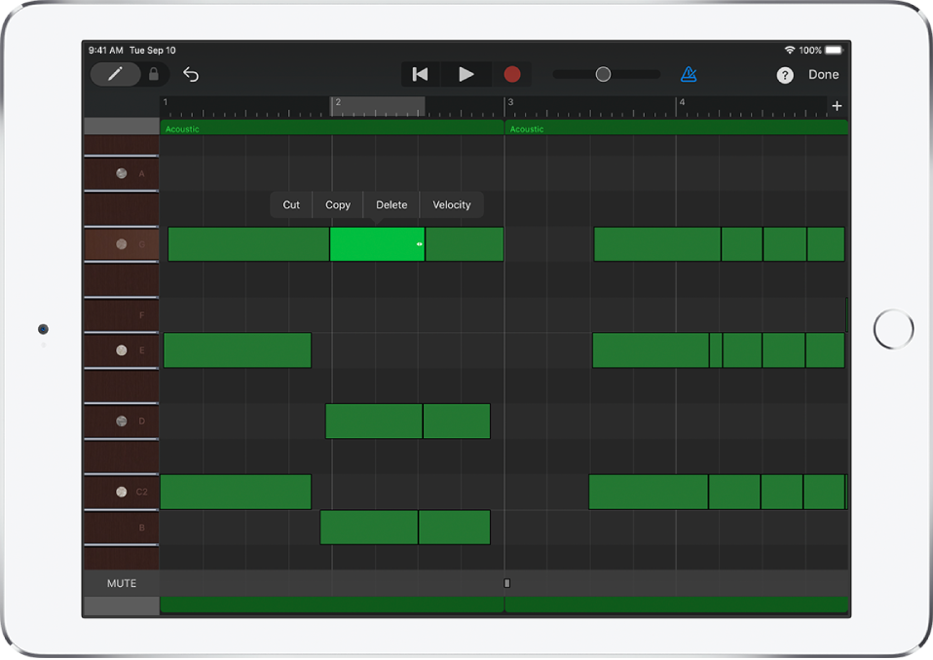Select the first Acoustic region header
This screenshot has height=660, width=933.
point(331,128)
